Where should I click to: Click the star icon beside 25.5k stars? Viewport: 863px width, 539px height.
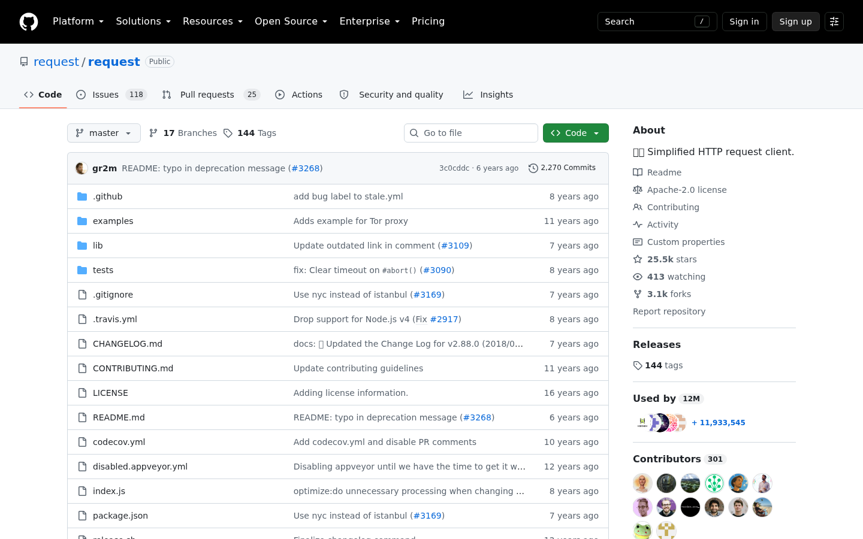pyautogui.click(x=638, y=259)
